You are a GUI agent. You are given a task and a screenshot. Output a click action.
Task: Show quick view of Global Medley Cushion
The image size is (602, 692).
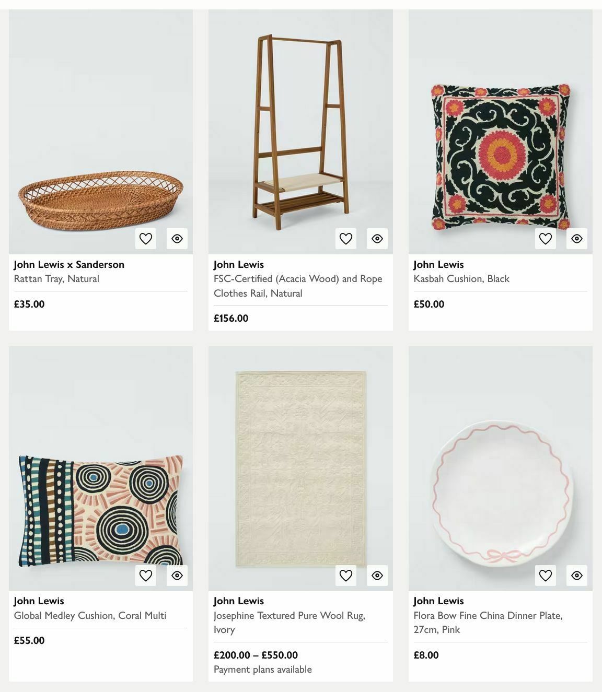tap(177, 575)
